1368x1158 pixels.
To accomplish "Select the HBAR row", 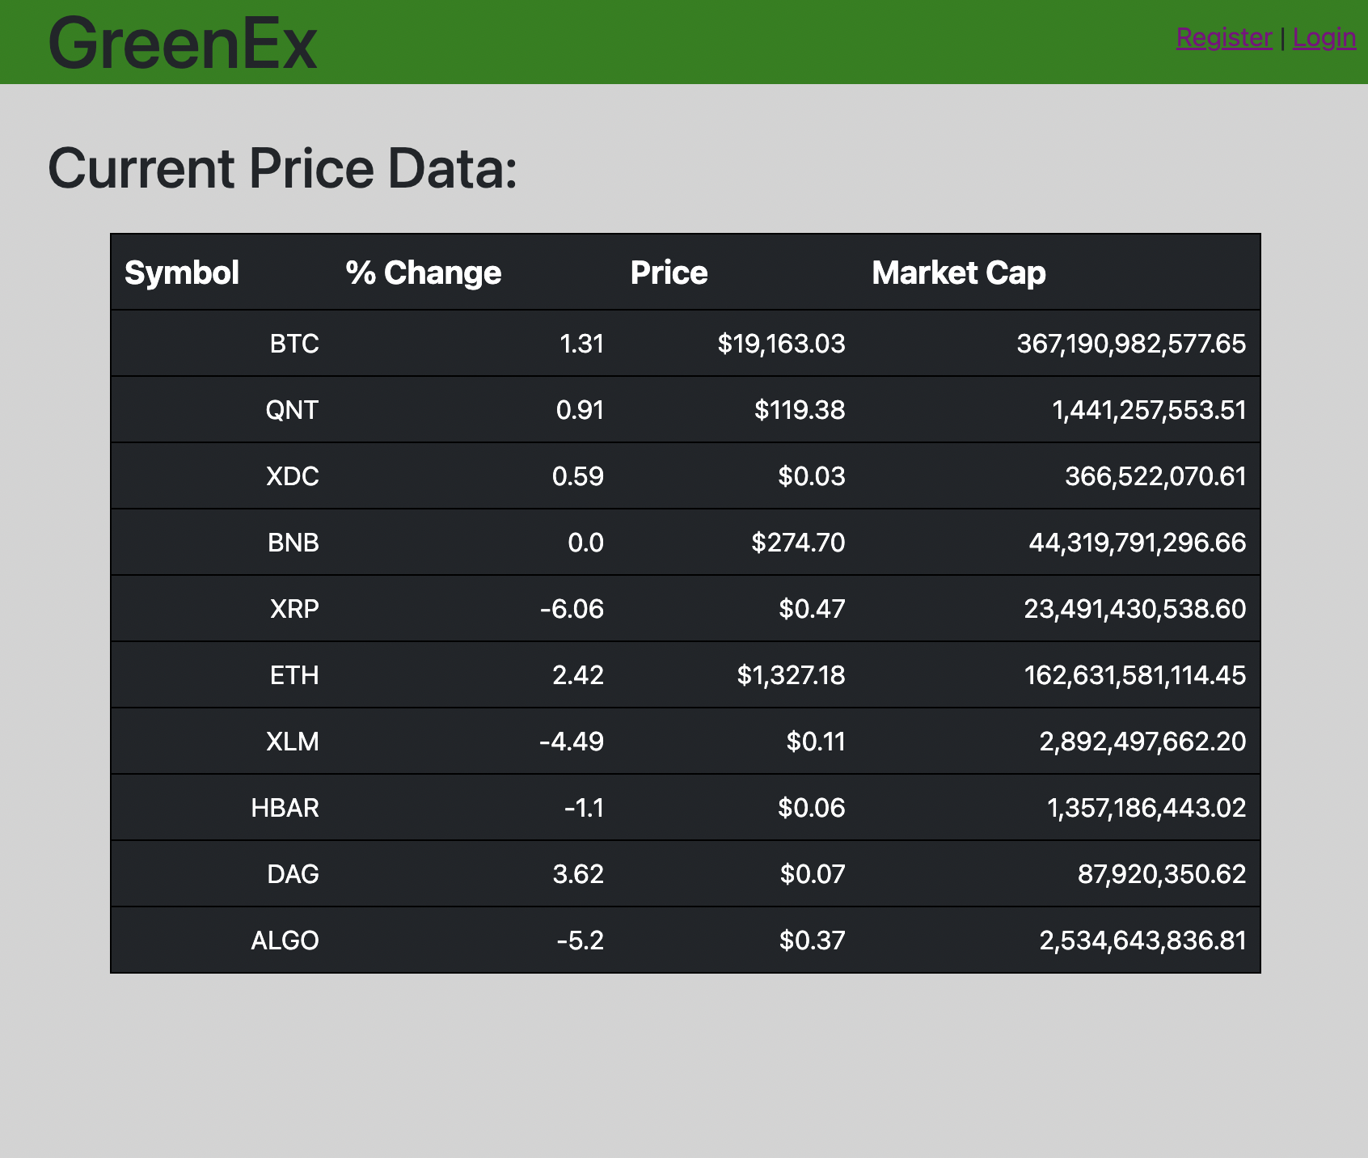I will 686,807.
